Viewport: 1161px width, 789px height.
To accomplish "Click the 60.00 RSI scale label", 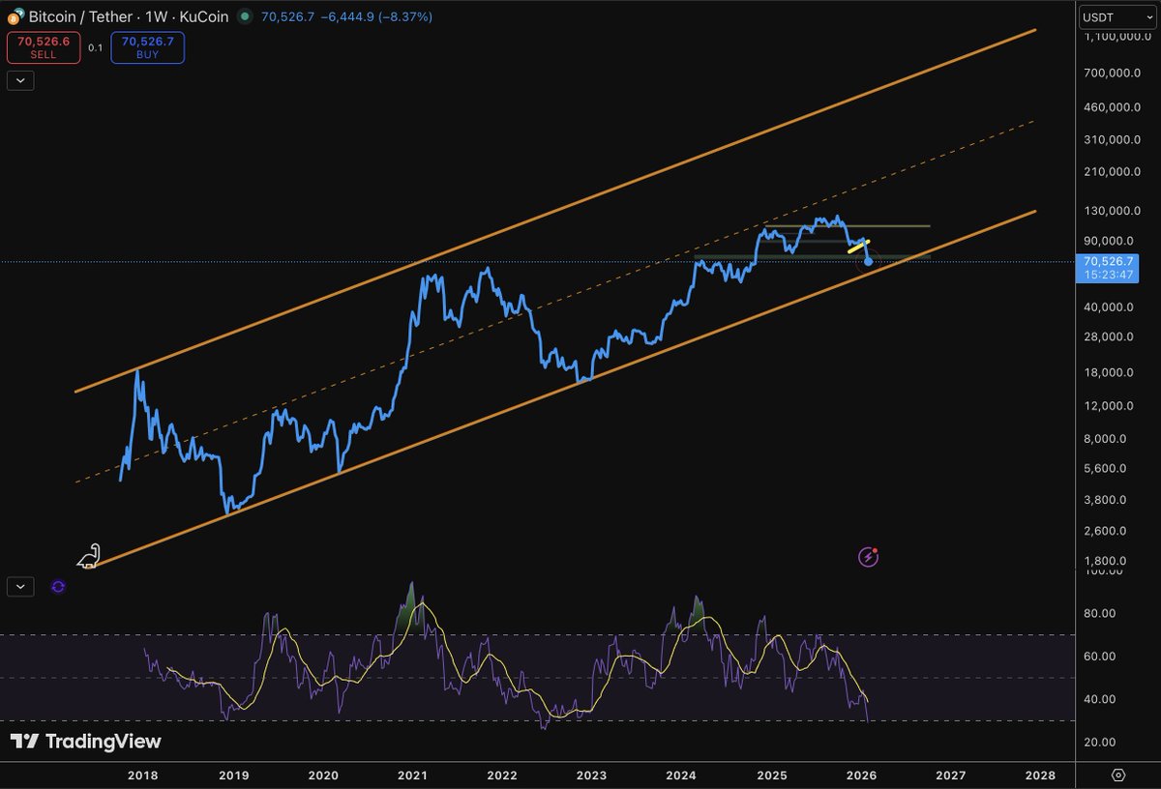I will (1102, 657).
